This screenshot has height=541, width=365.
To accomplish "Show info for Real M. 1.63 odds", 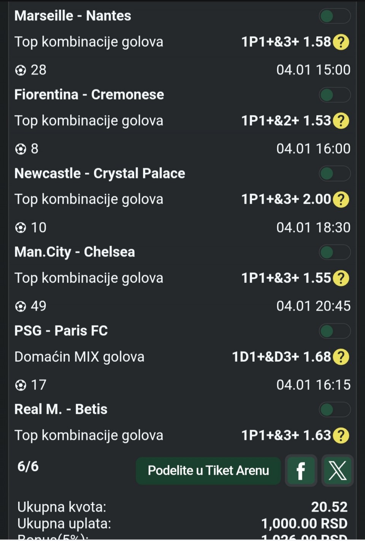I will (341, 436).
